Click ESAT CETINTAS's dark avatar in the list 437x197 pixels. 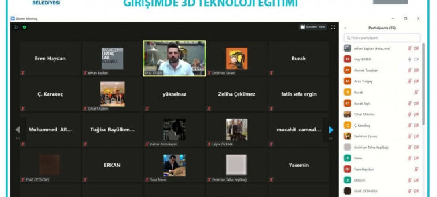pos(347,191)
